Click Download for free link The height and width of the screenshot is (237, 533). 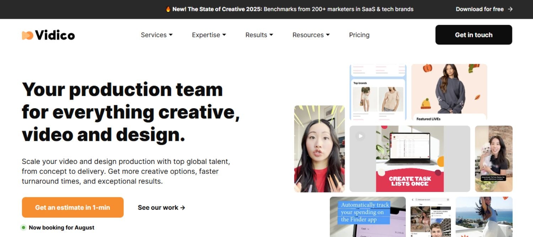click(480, 9)
